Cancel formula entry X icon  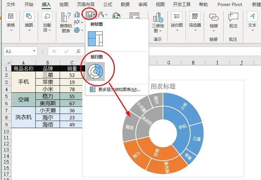click(54, 51)
